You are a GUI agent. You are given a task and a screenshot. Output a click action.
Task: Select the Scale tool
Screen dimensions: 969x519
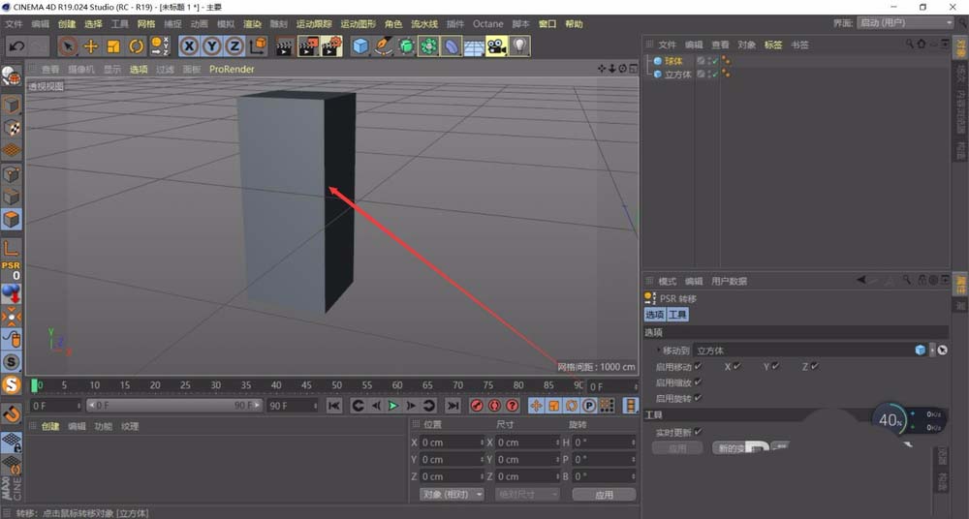coord(113,46)
